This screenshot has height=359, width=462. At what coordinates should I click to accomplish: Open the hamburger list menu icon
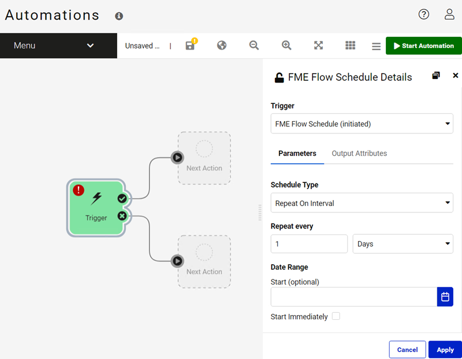[x=377, y=46]
